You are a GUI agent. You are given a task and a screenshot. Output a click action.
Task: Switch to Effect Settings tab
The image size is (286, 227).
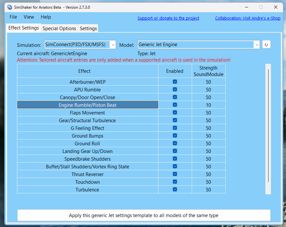pos(23,28)
